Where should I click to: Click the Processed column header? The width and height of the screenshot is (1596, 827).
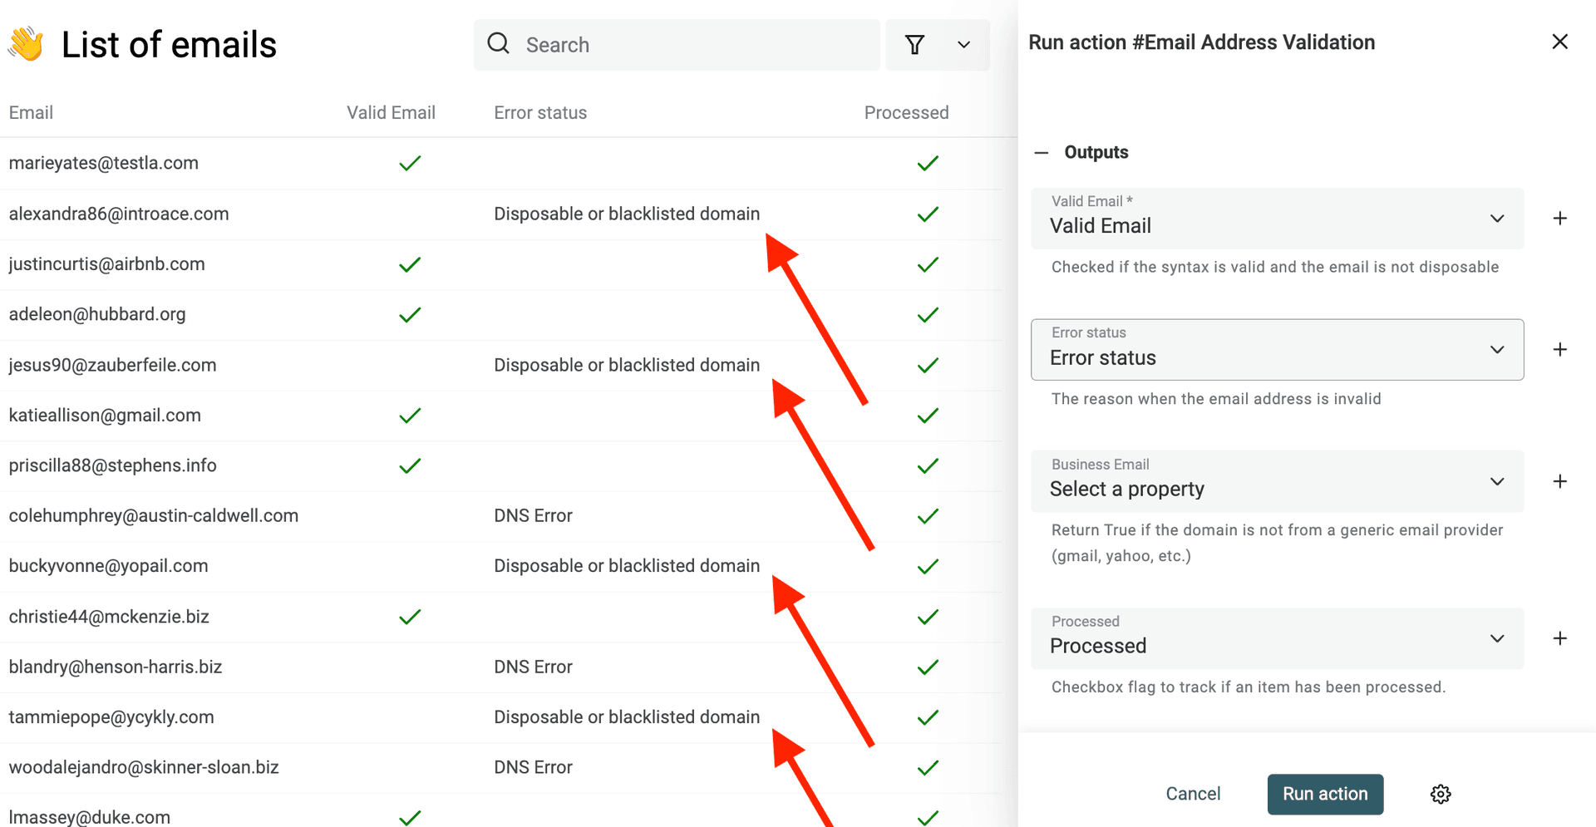click(906, 113)
